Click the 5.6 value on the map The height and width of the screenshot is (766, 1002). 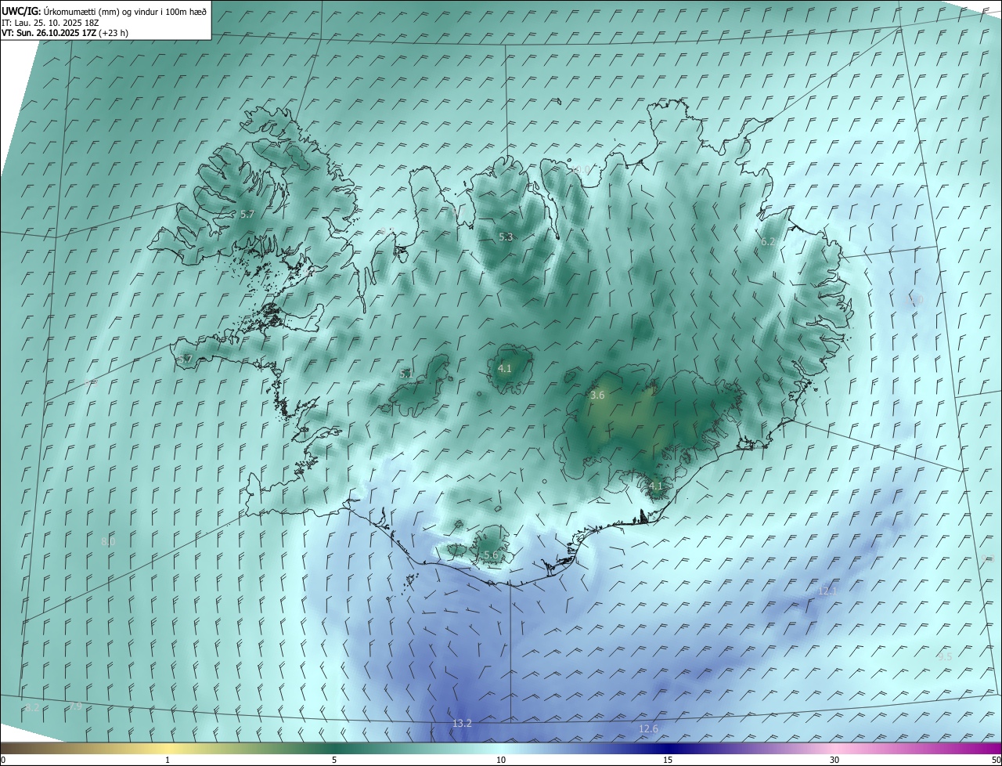coord(491,555)
